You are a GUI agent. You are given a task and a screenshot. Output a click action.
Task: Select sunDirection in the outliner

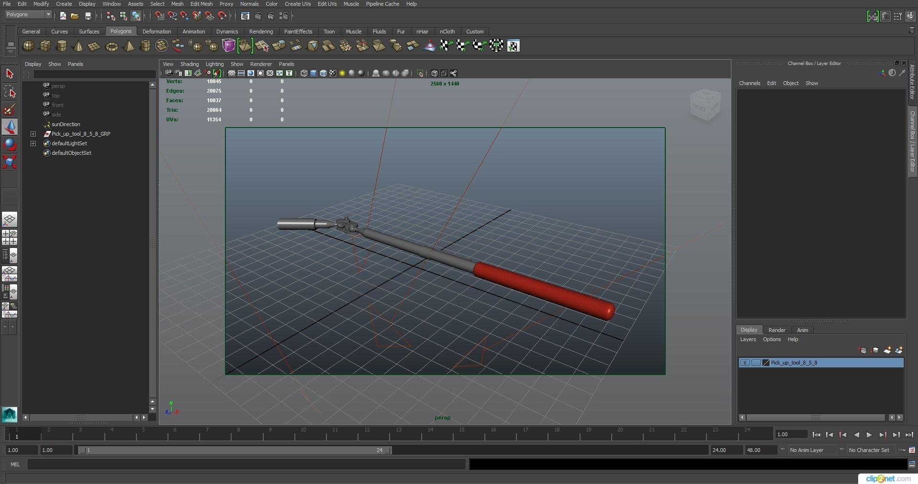pyautogui.click(x=66, y=124)
